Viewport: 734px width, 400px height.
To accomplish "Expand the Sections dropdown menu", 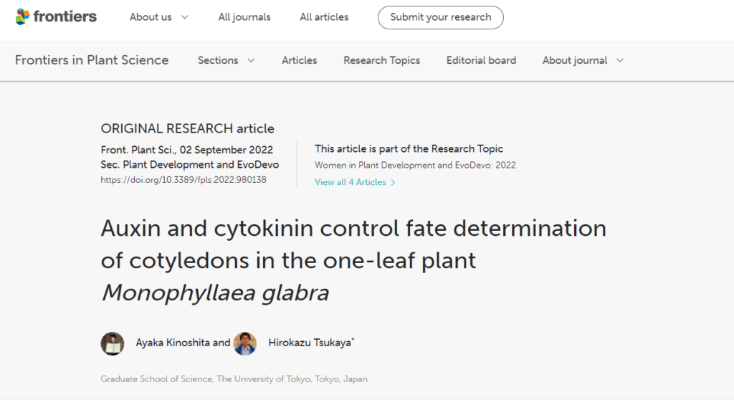I will 227,60.
